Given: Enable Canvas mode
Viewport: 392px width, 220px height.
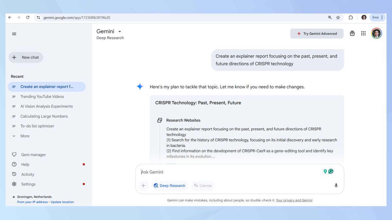Looking at the screenshot, I should 203,185.
